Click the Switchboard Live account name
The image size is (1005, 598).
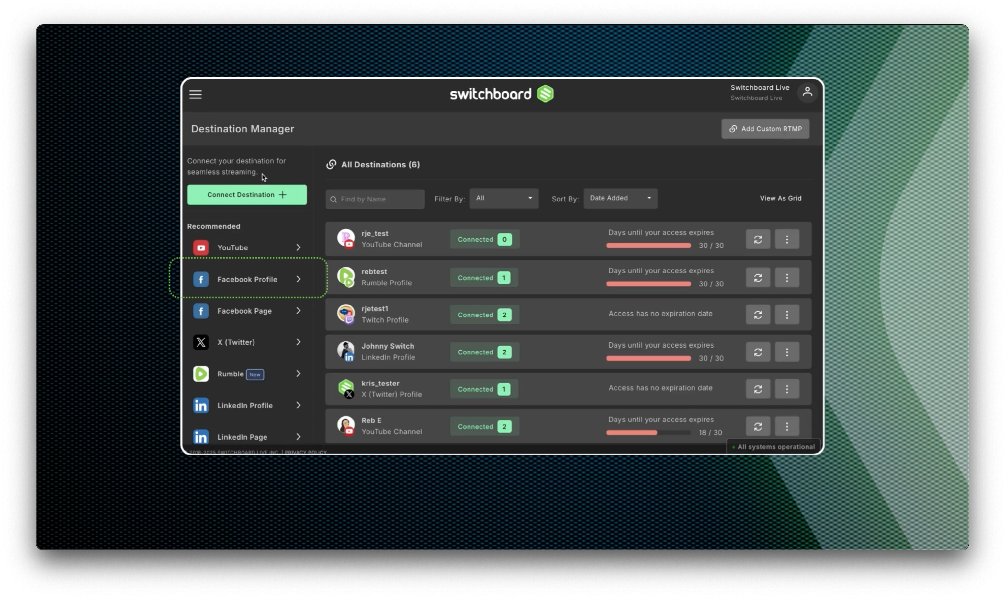pos(760,87)
